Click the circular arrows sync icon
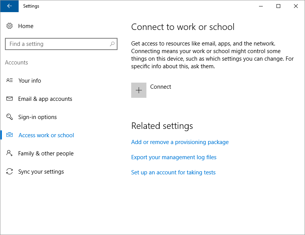Image resolution: width=305 pixels, height=235 pixels. pos(10,172)
